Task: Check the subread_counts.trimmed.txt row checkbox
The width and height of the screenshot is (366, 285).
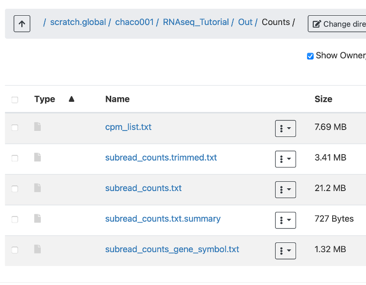Action: (x=15, y=158)
